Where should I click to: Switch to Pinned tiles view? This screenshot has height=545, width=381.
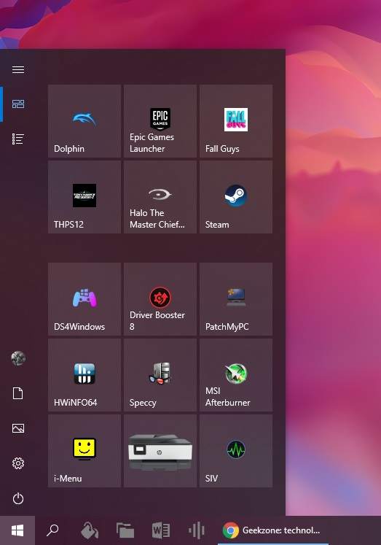[x=18, y=104]
